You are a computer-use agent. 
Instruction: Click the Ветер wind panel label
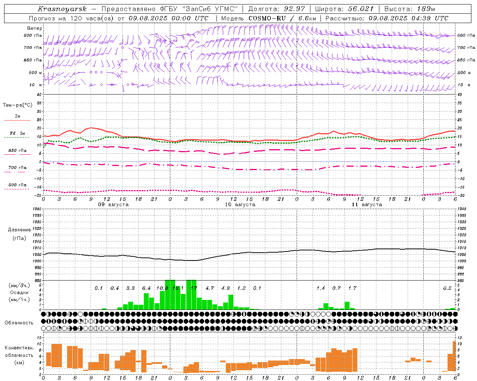(35, 28)
